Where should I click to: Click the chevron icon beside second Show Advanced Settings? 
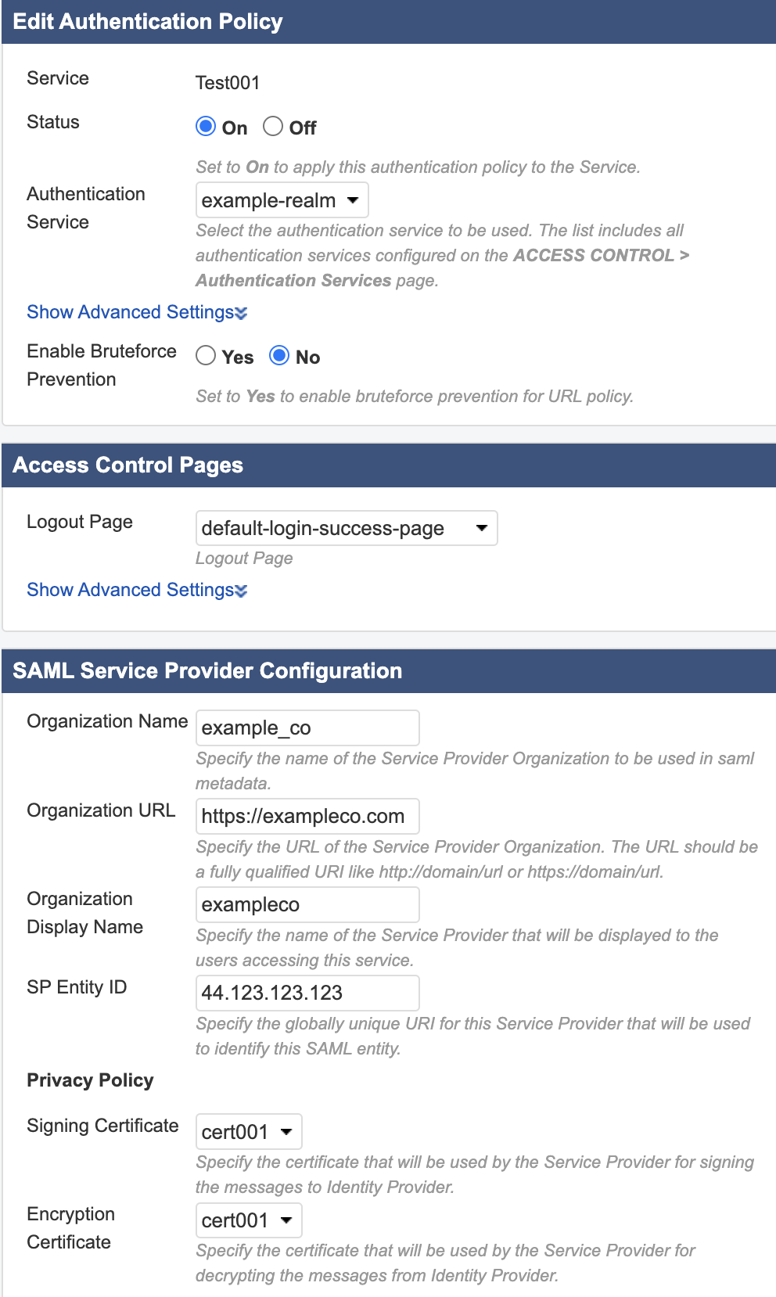(x=240, y=591)
